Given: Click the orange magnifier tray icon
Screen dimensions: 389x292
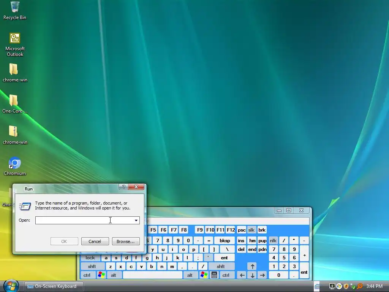Looking at the screenshot, I should [x=360, y=286].
